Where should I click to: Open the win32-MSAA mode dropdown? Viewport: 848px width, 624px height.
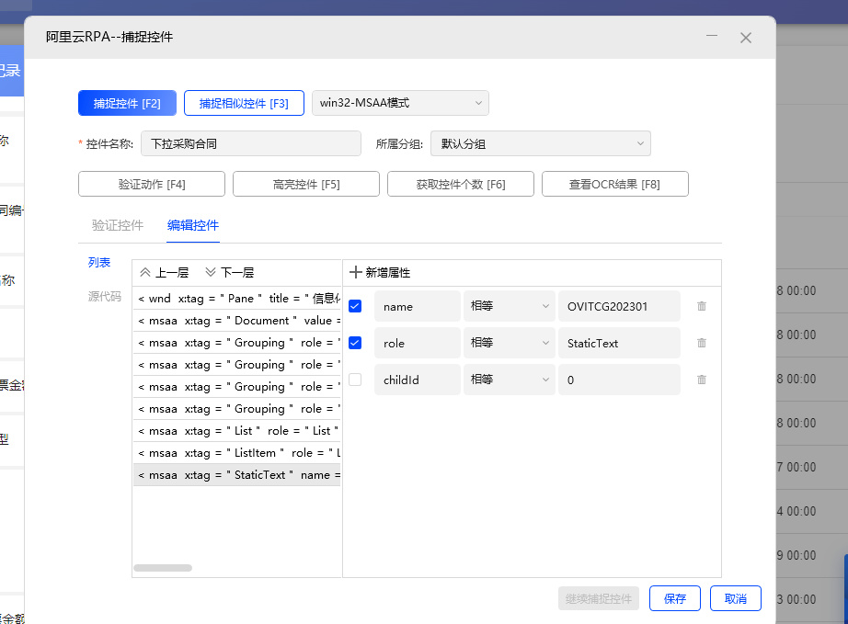tap(401, 103)
